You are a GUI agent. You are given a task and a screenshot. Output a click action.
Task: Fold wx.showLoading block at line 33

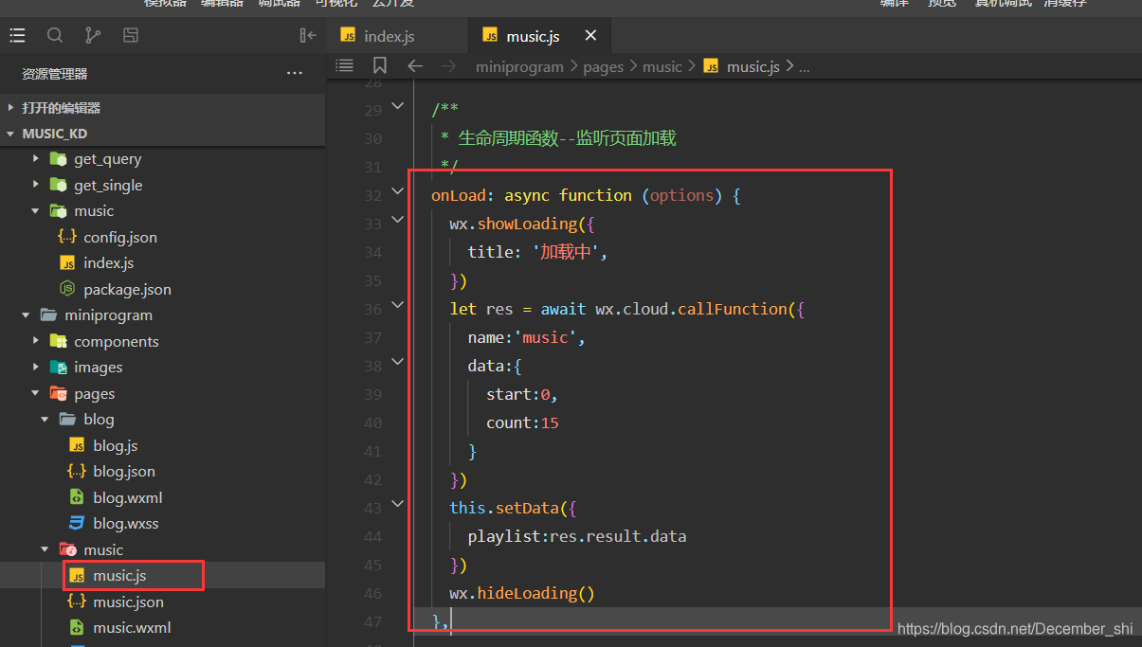click(397, 220)
